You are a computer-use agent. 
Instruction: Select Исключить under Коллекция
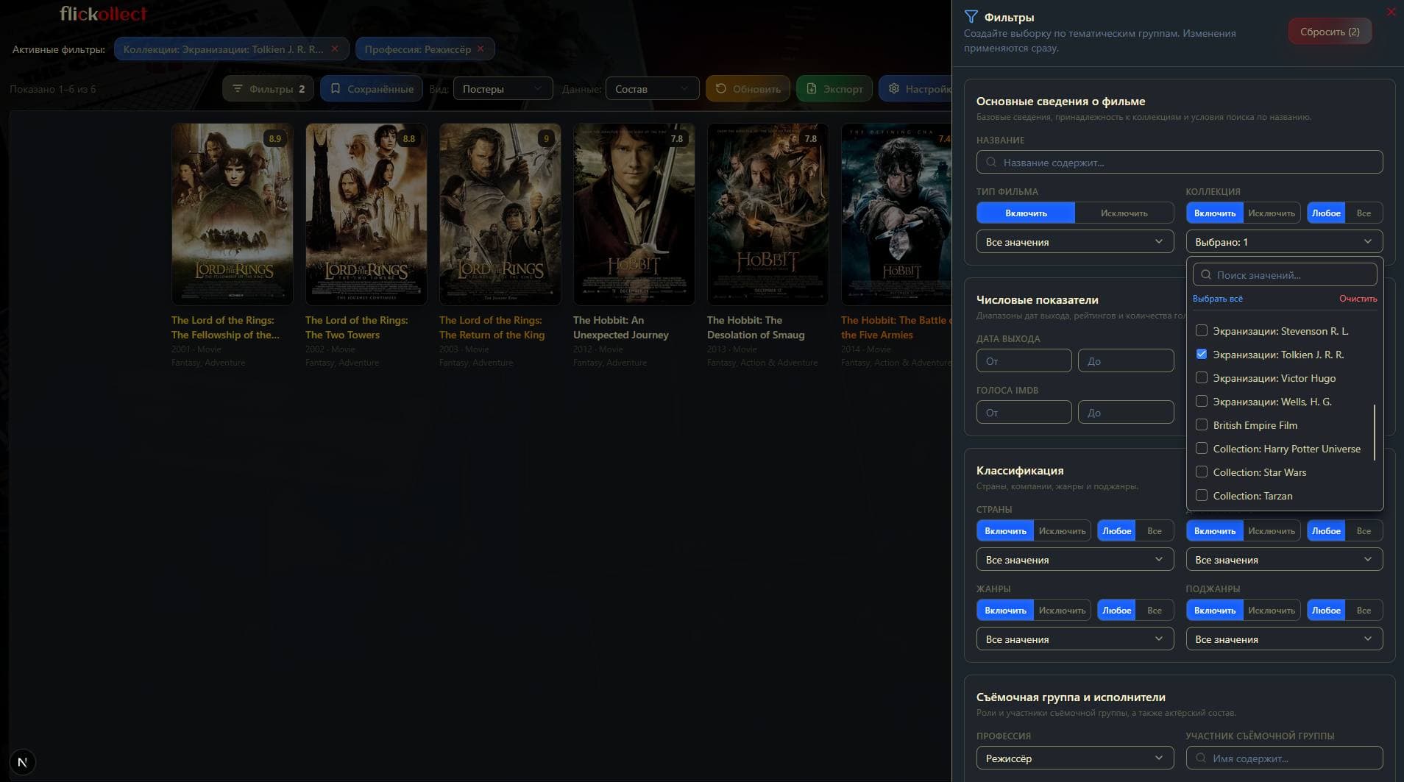pos(1271,213)
